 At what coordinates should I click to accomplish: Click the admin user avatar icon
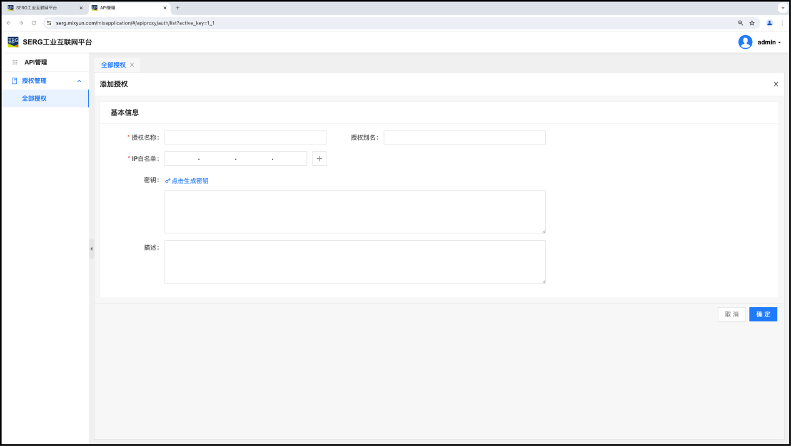(x=745, y=42)
